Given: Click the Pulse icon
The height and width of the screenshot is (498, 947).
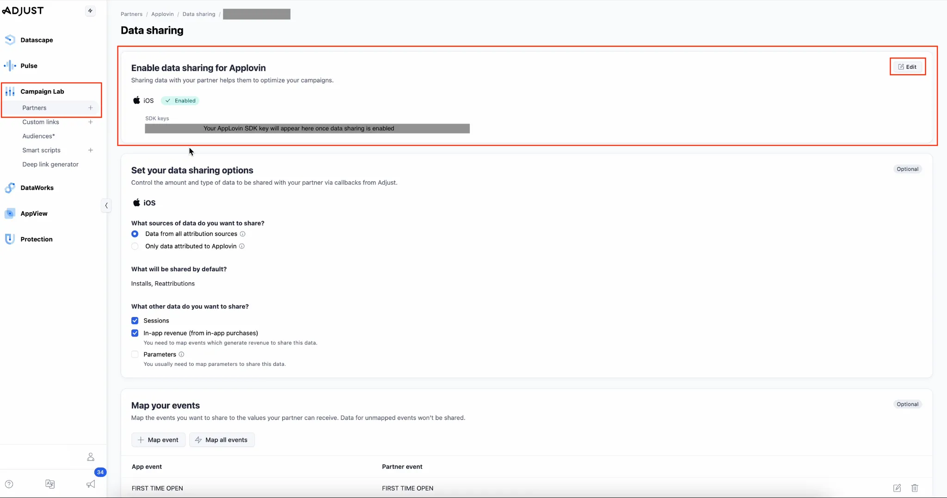Looking at the screenshot, I should pyautogui.click(x=10, y=66).
